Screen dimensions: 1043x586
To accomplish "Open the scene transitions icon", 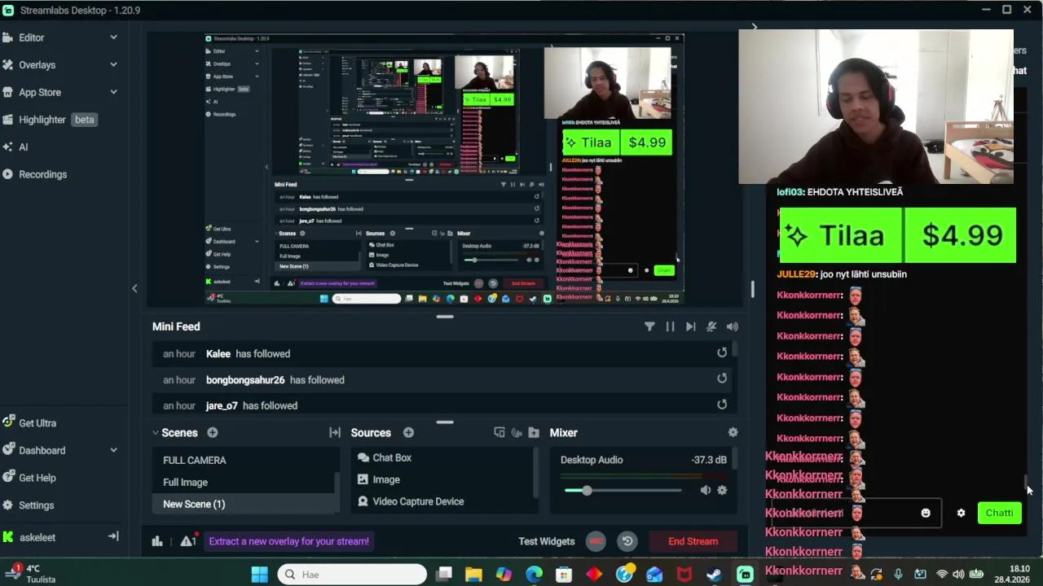I will click(x=334, y=433).
